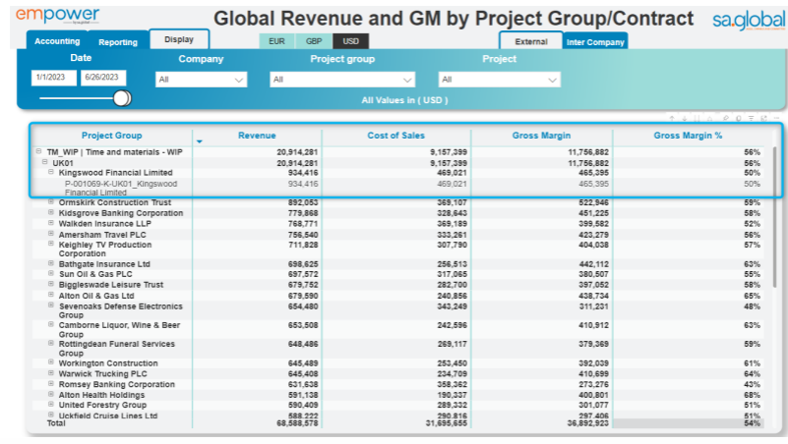
Task: Switch currency to EUR
Action: (276, 41)
